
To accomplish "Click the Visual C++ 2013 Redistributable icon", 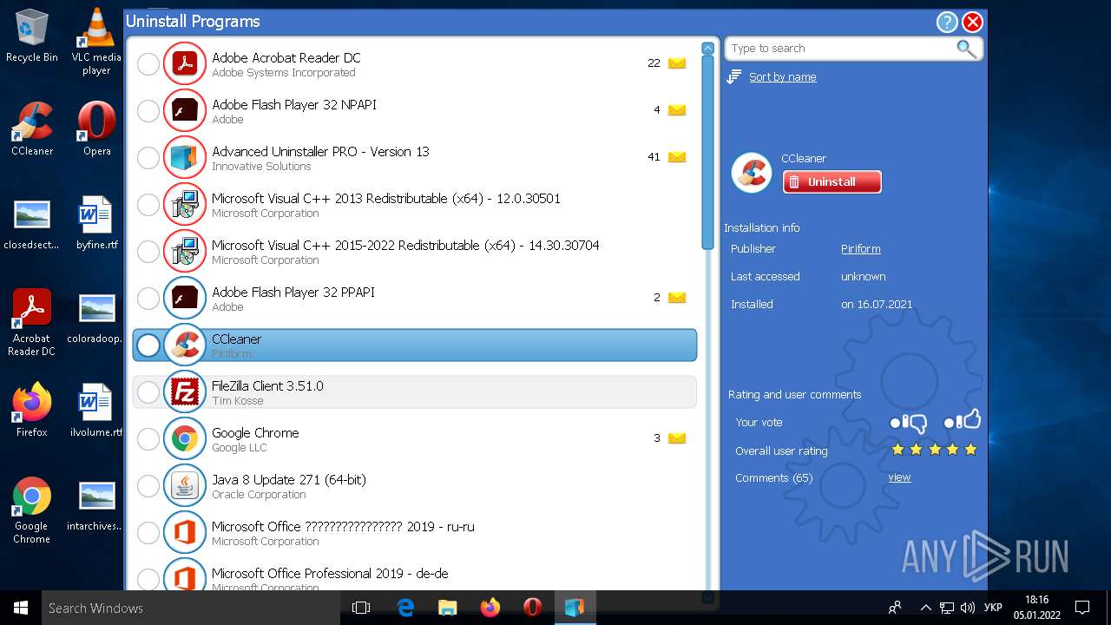I will [184, 204].
